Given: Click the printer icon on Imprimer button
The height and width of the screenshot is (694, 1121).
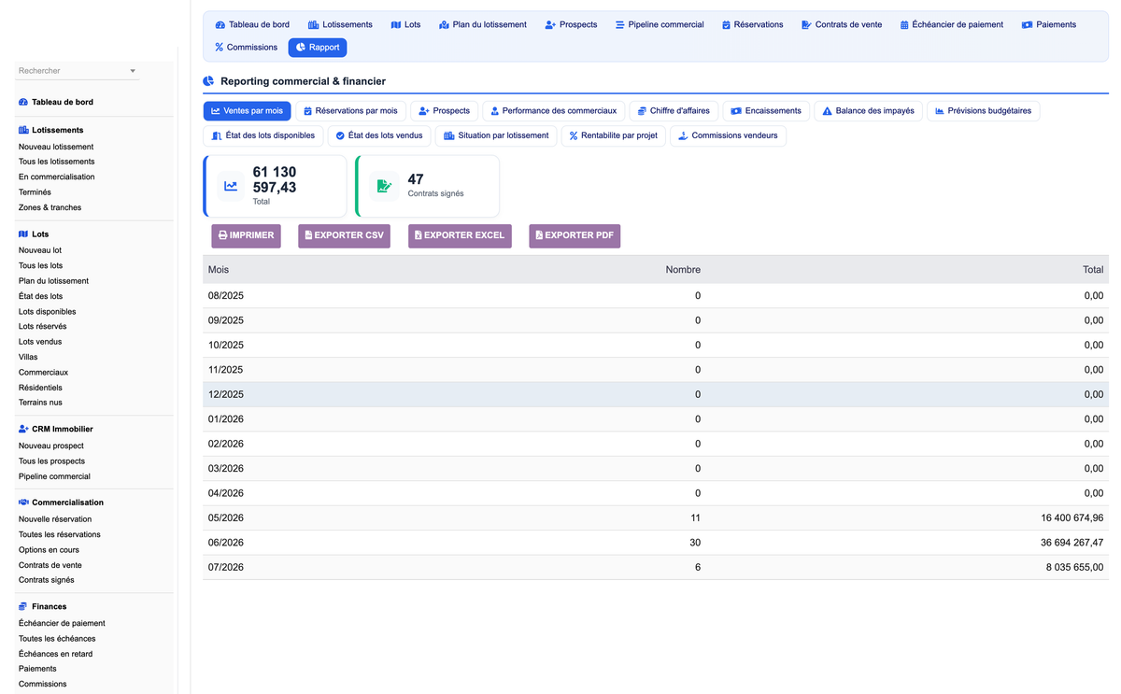Looking at the screenshot, I should pos(222,235).
